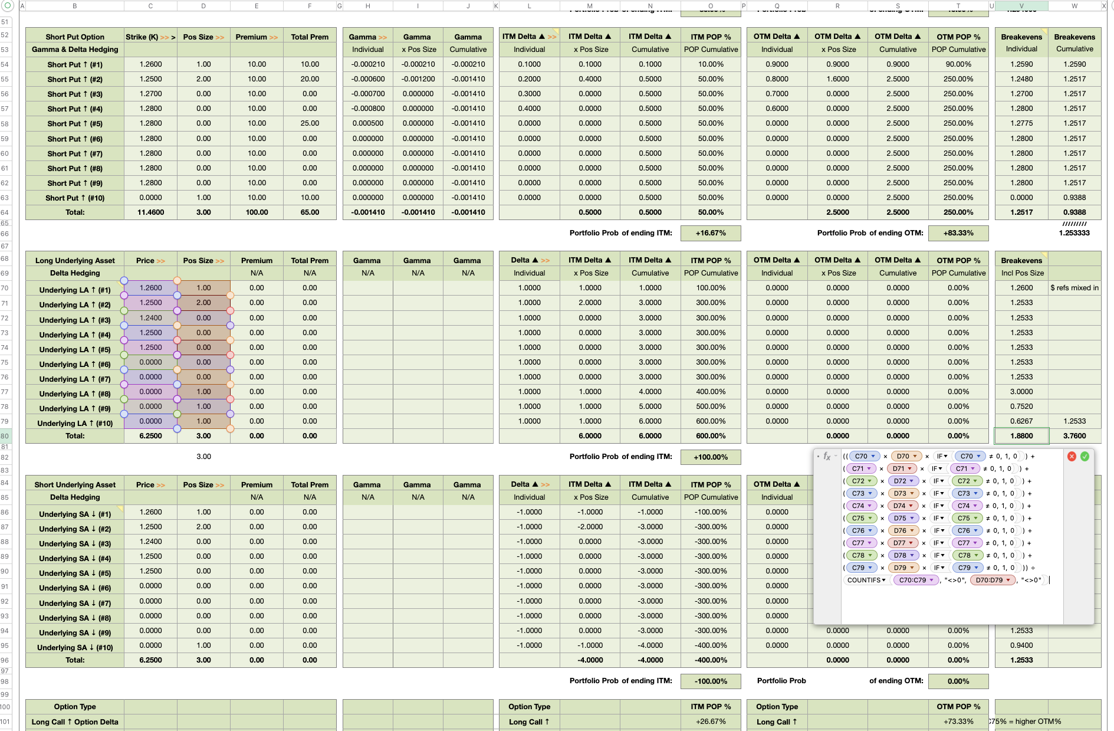Click the "25.00" total premium cell
Viewport: 1114px width, 731px height.
click(310, 123)
